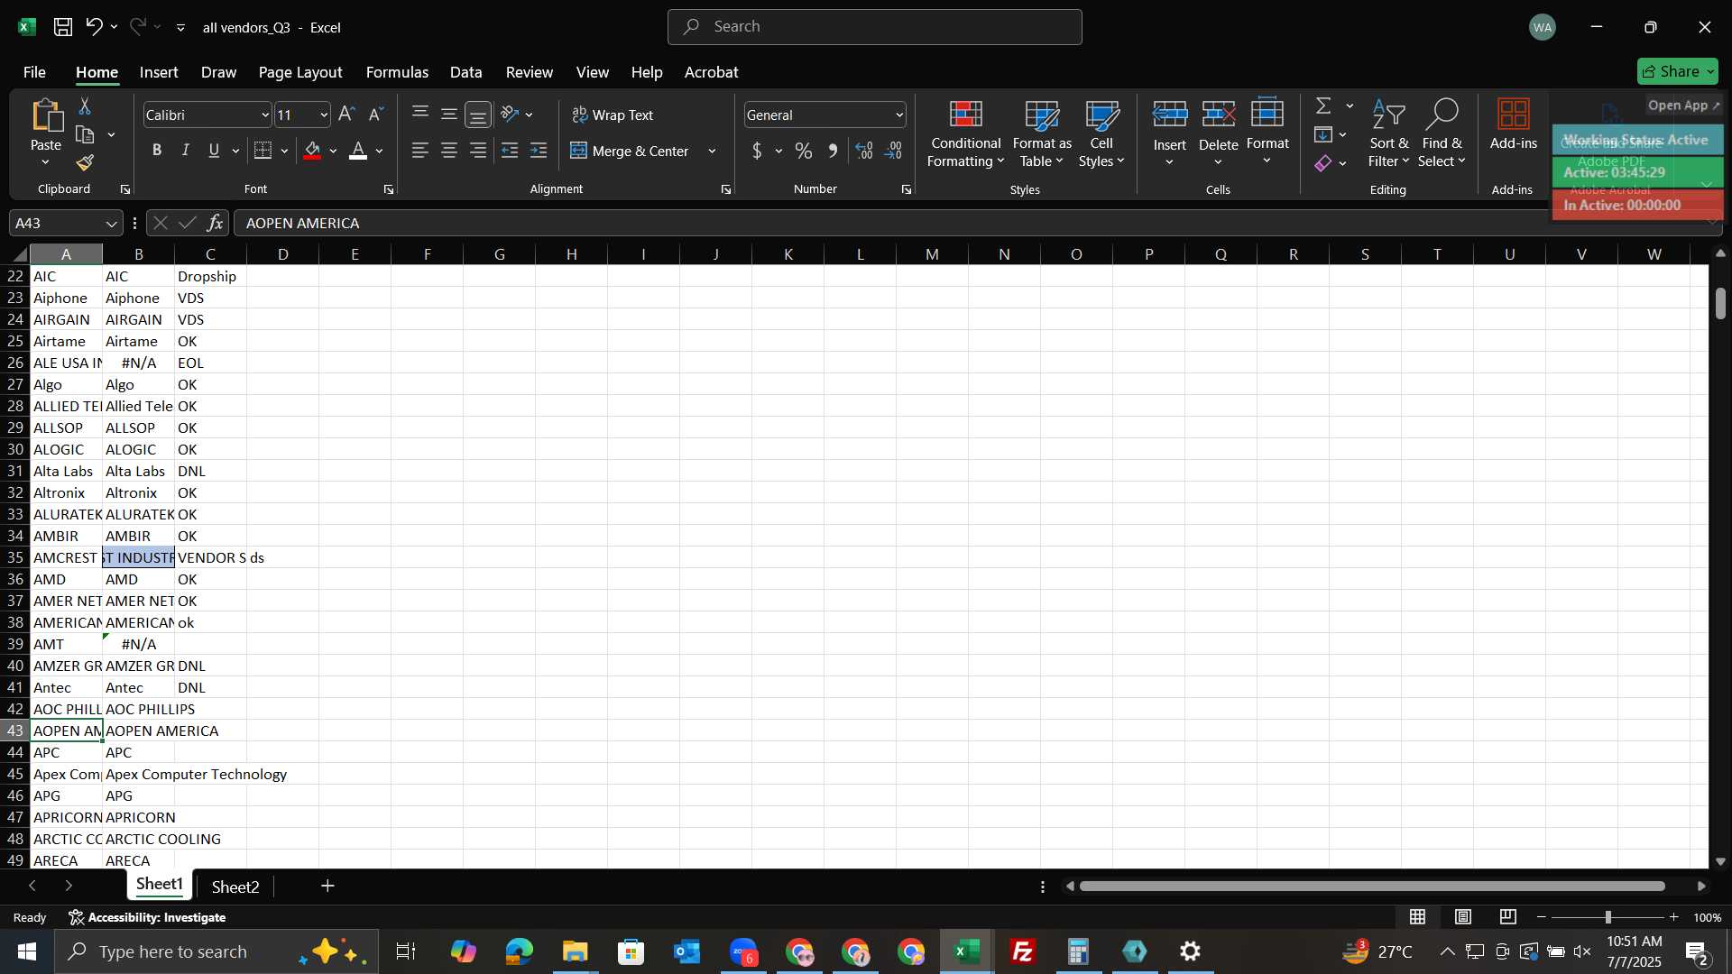
Task: Open FileZilla from the taskbar
Action: tap(1023, 951)
